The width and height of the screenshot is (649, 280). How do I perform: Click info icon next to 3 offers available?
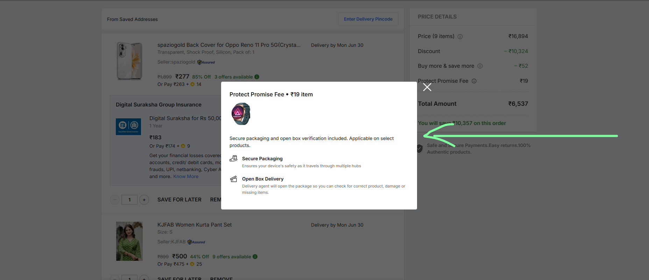click(x=257, y=77)
